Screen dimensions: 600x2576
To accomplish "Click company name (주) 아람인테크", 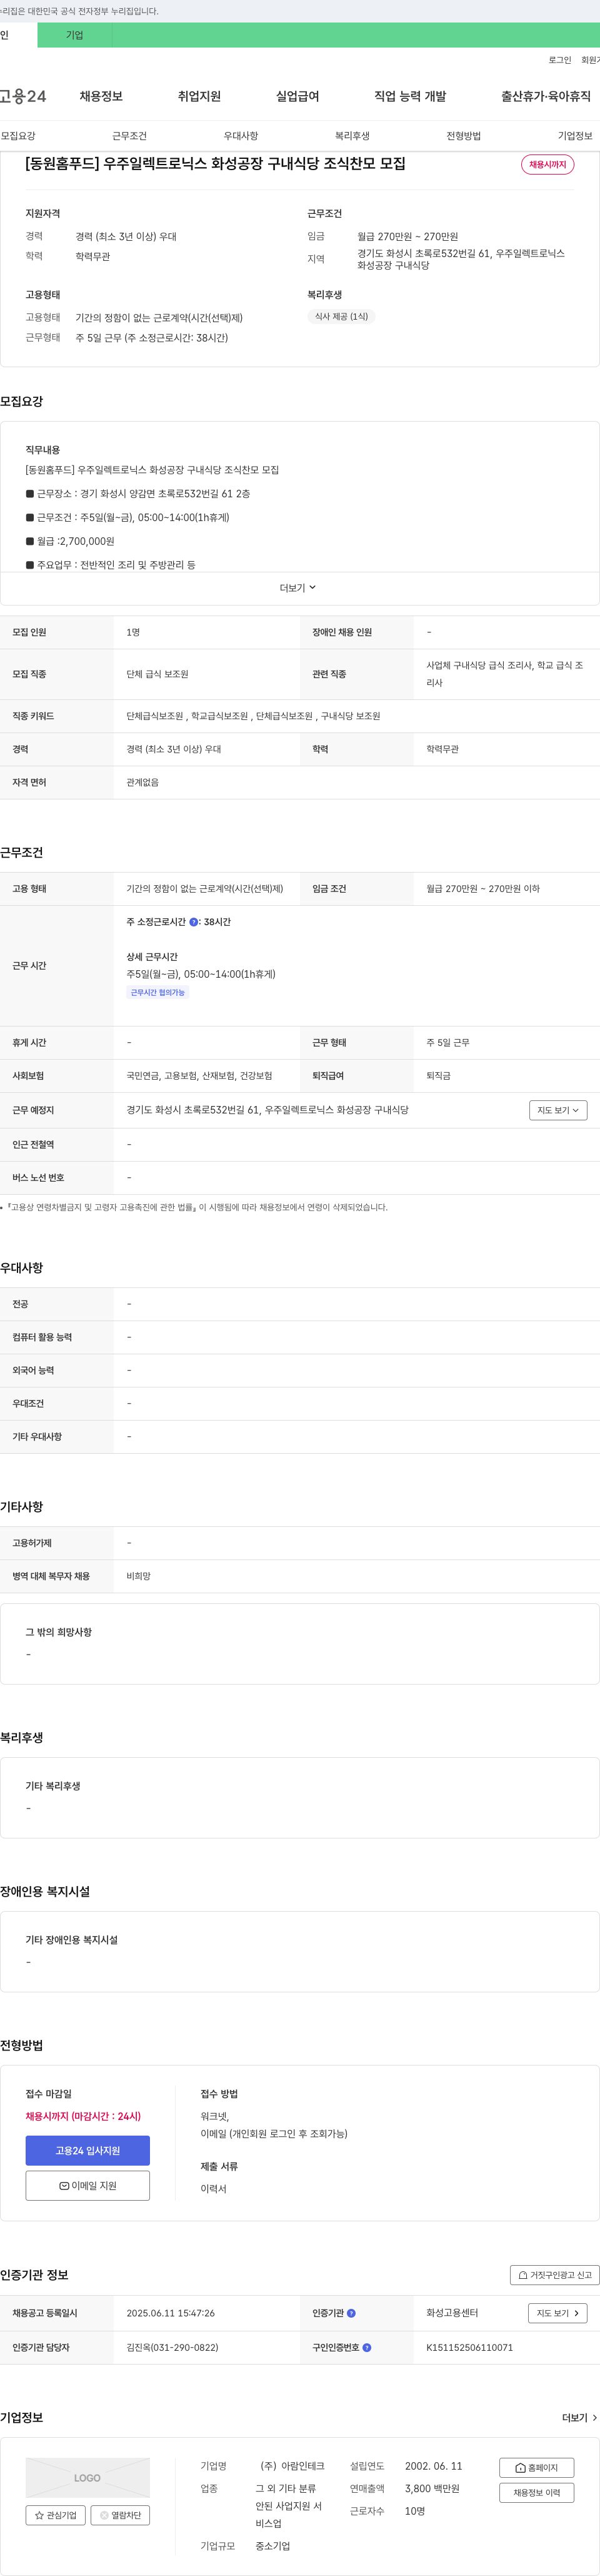I will click(x=292, y=2466).
